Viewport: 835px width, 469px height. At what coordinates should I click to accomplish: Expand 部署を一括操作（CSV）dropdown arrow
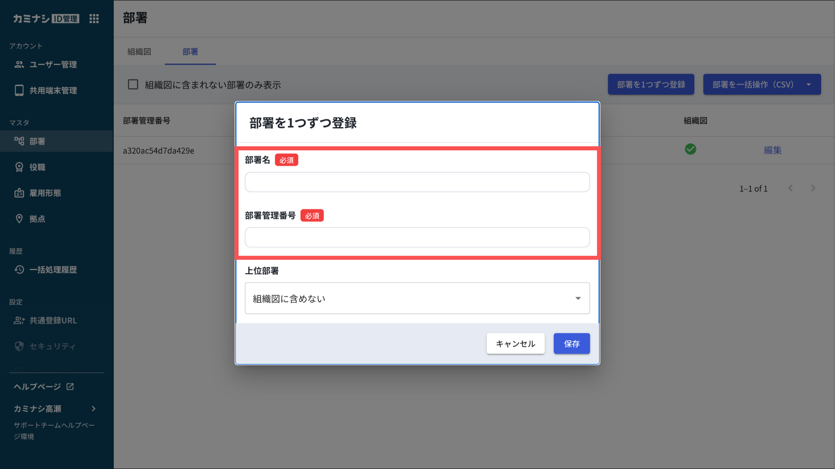click(x=808, y=84)
